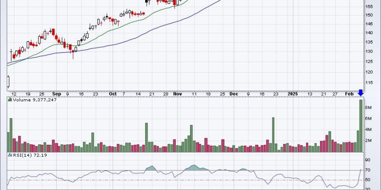Click the 135 price axis label
381x190 pixels.
pos(369,42)
